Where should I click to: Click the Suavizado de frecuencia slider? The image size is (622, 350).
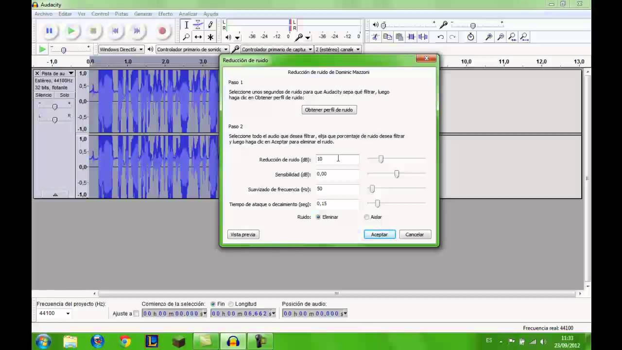(x=396, y=189)
